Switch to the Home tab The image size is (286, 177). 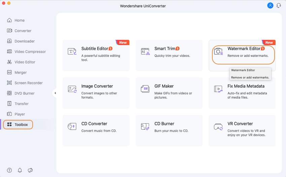coord(19,20)
